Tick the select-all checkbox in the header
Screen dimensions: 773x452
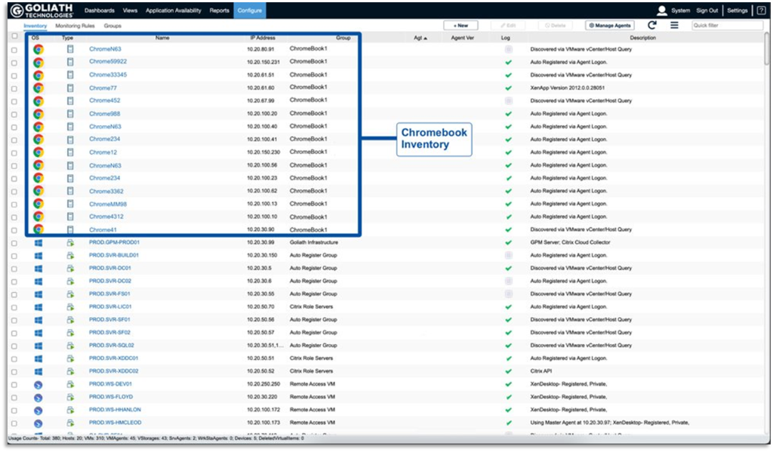point(14,36)
